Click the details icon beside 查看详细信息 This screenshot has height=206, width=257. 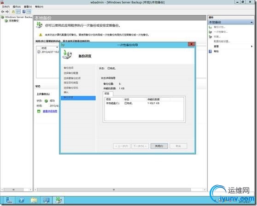point(39,111)
